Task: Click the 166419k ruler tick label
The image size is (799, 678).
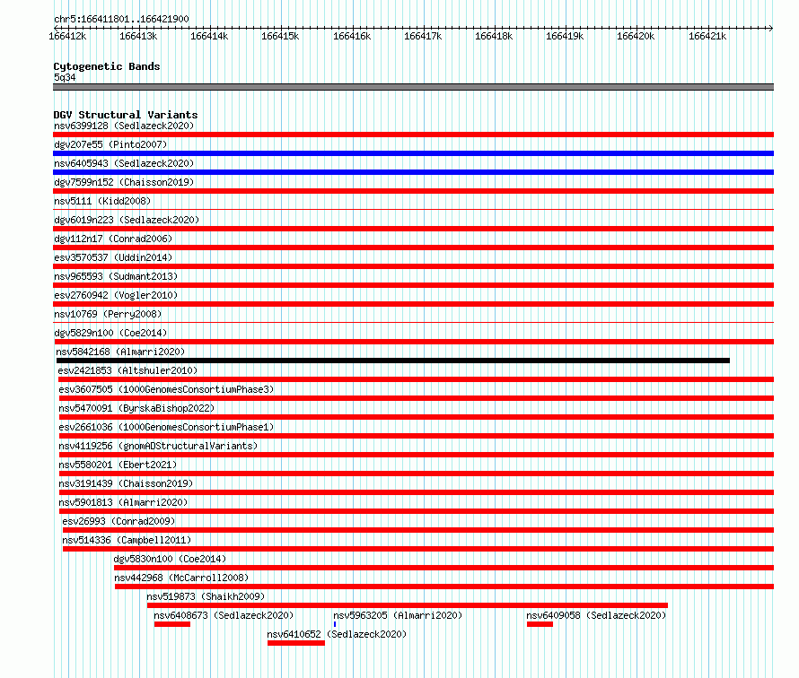Action: (x=565, y=36)
